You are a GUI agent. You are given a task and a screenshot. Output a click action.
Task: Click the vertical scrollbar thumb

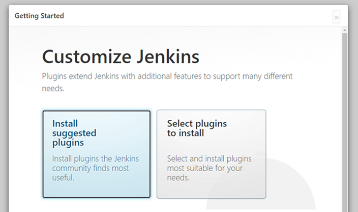(x=345, y=122)
